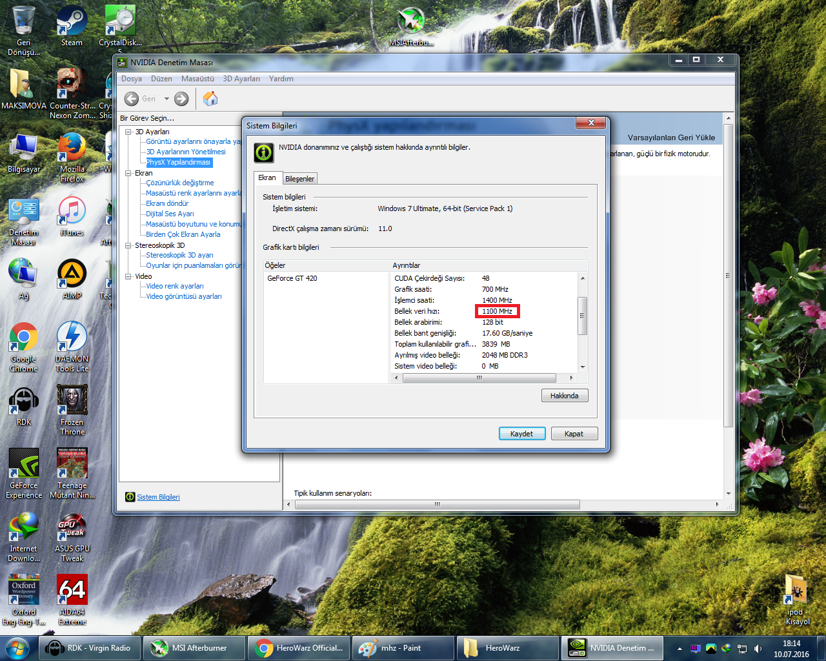Click the Kaydet button
The width and height of the screenshot is (826, 661).
[x=522, y=434]
